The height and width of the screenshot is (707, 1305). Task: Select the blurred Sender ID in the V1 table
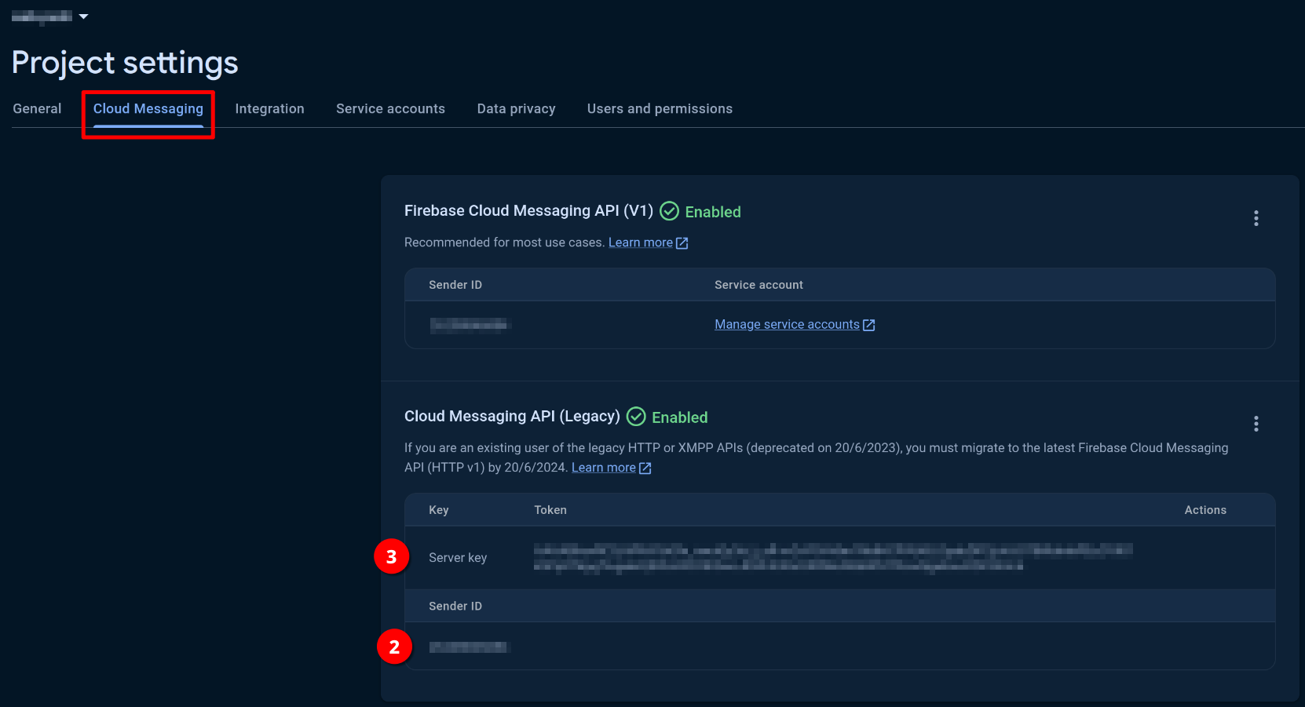click(470, 325)
